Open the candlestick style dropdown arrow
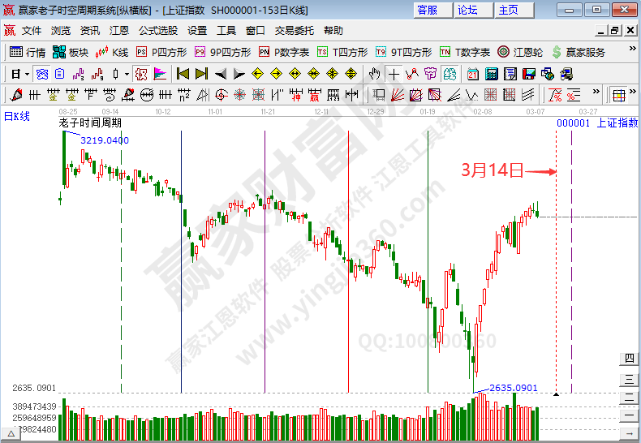The image size is (641, 443). point(126,74)
